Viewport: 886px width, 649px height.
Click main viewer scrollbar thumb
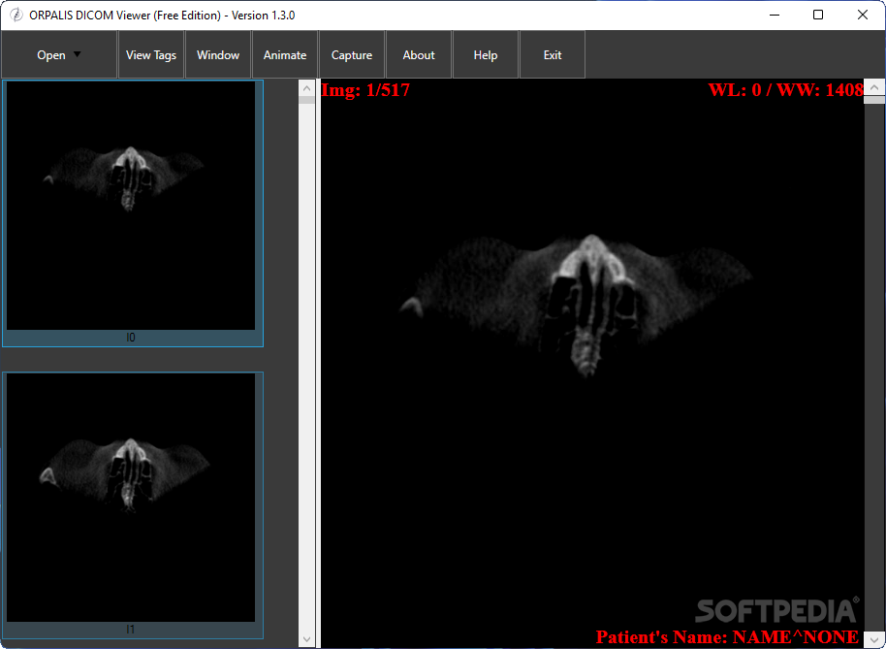[874, 100]
